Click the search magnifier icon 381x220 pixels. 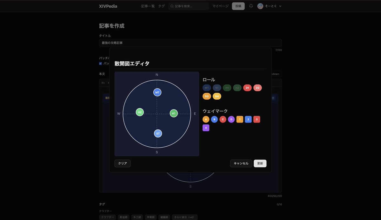coord(172,6)
